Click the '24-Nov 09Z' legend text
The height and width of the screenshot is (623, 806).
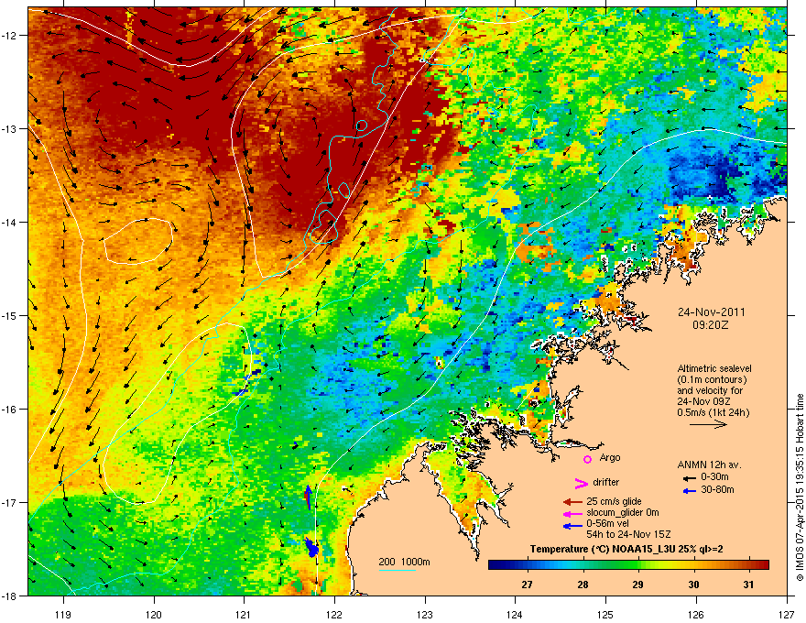click(703, 401)
